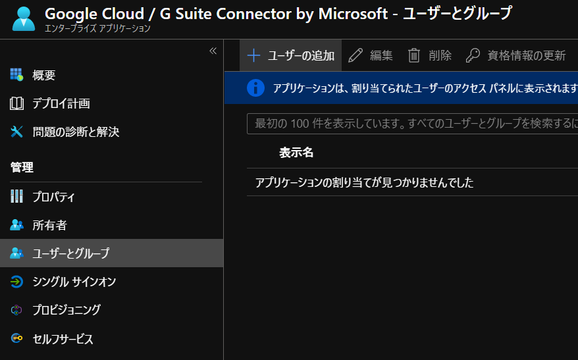Image resolution: width=578 pixels, height=360 pixels.
Task: Click the user search input field
Action: tap(412, 124)
